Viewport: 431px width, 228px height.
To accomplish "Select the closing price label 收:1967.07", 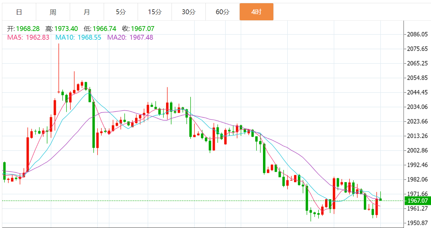I will point(138,29).
